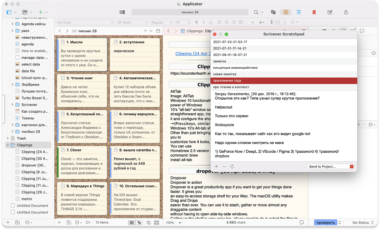380x230 pixels.
Task: Select the новая заметка scratchpad note
Action: [284, 74]
